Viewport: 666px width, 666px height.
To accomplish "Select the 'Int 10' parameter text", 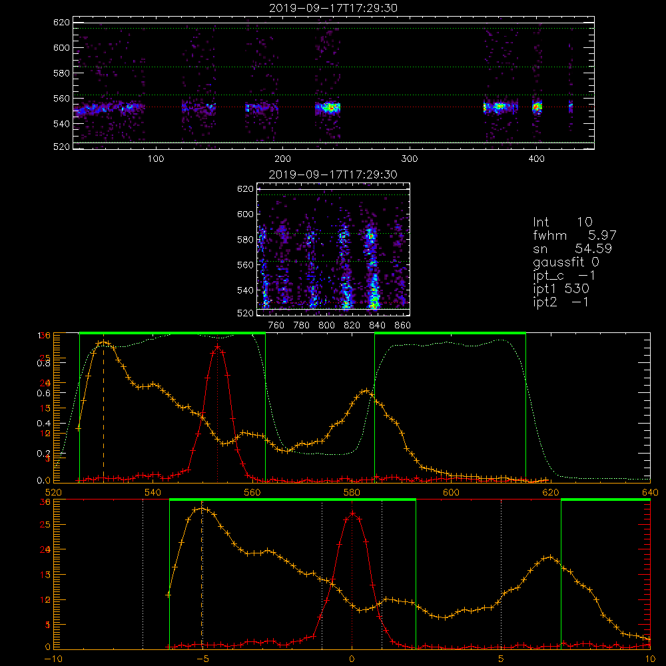I will 562,222.
